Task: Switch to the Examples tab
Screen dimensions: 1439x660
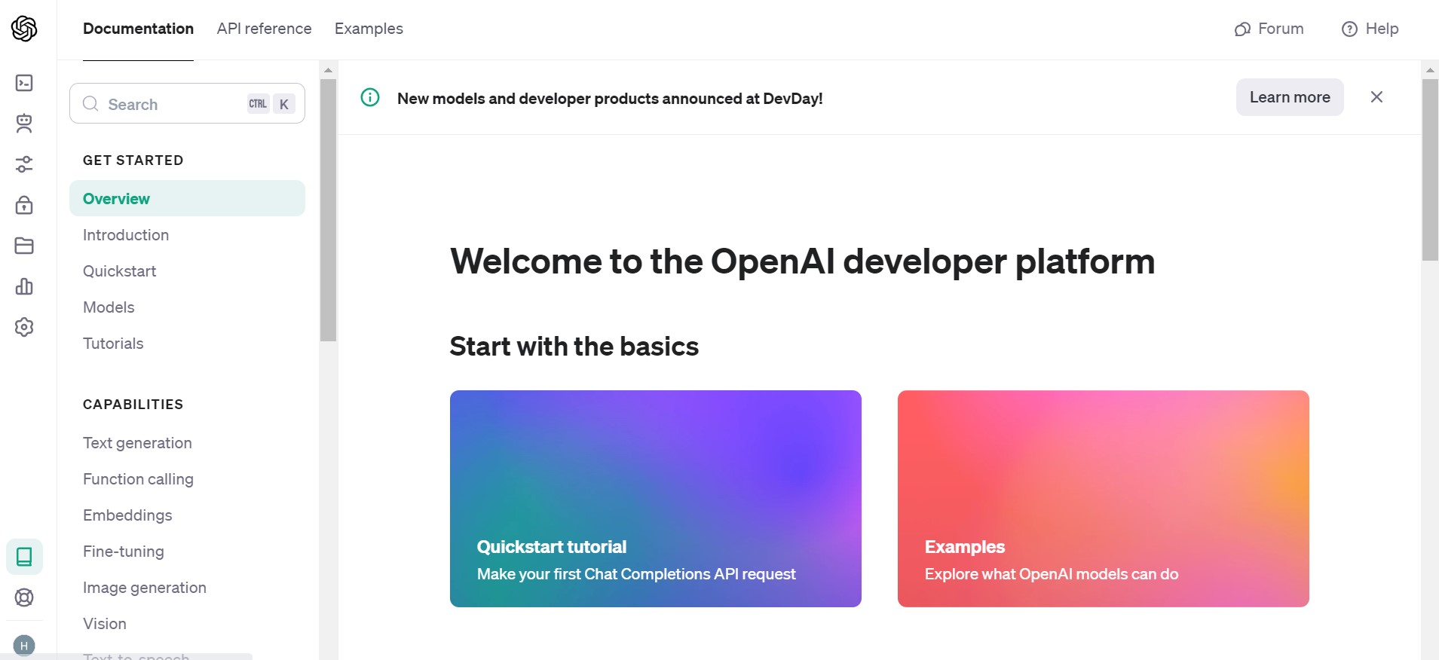Action: [x=369, y=29]
